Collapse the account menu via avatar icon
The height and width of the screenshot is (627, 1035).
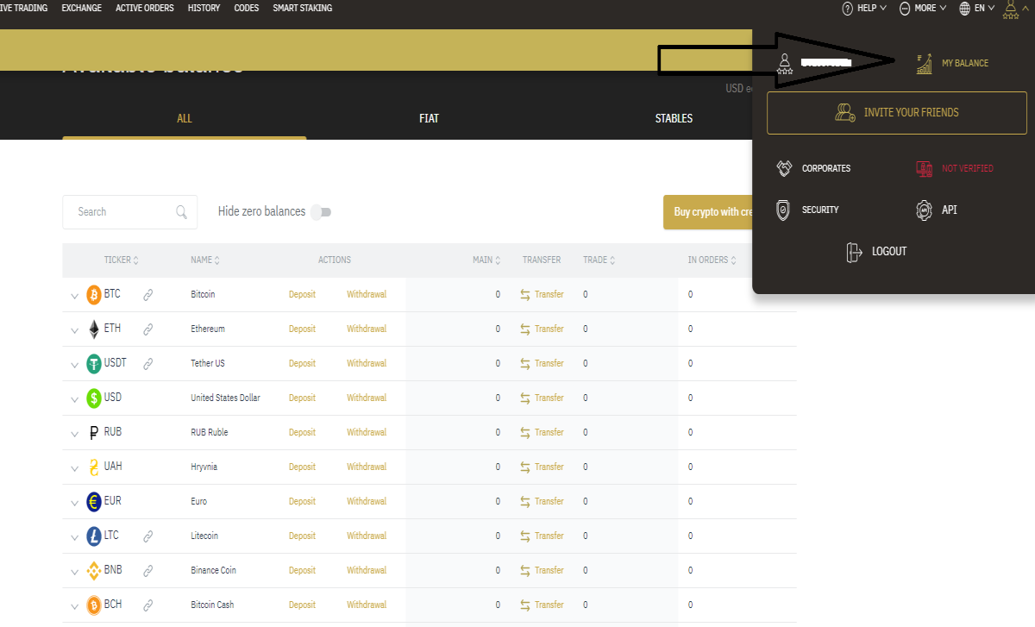coord(1012,9)
